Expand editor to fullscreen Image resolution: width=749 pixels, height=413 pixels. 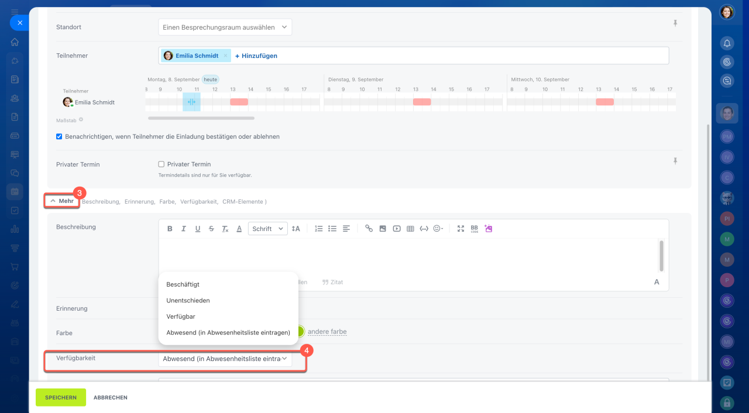tap(461, 229)
